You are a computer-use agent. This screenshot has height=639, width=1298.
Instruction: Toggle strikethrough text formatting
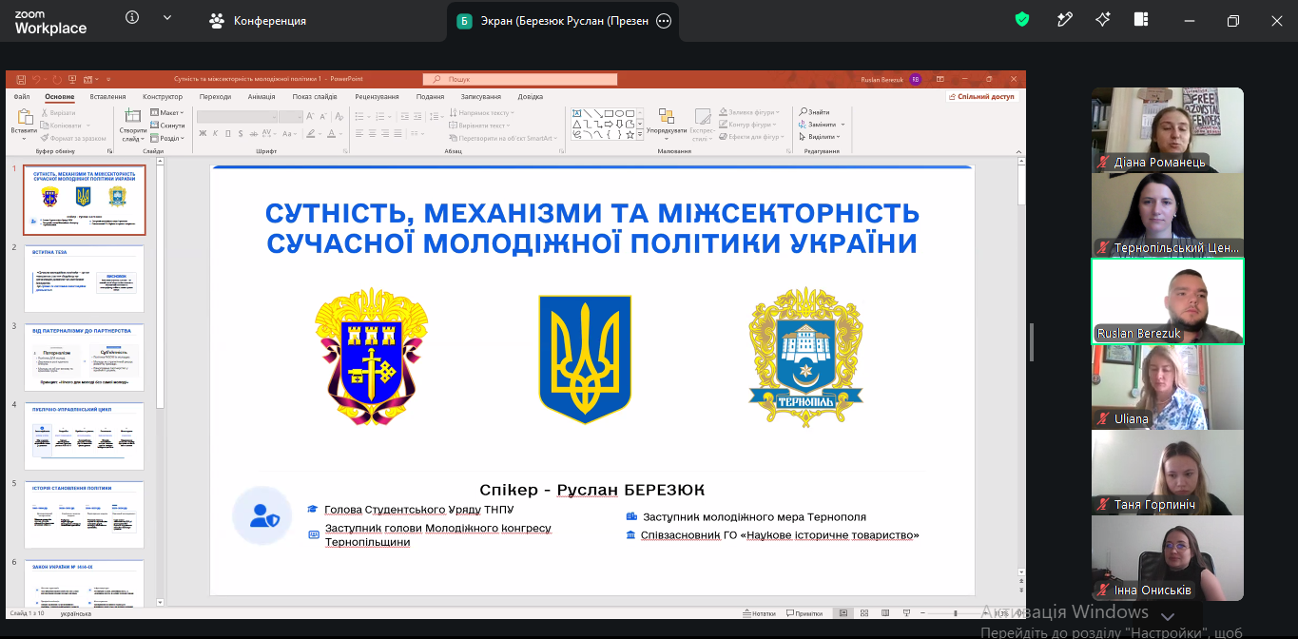pos(256,133)
